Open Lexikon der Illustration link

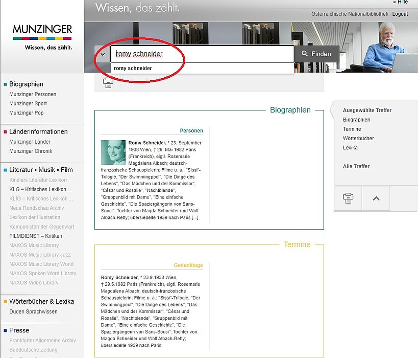click(35, 217)
